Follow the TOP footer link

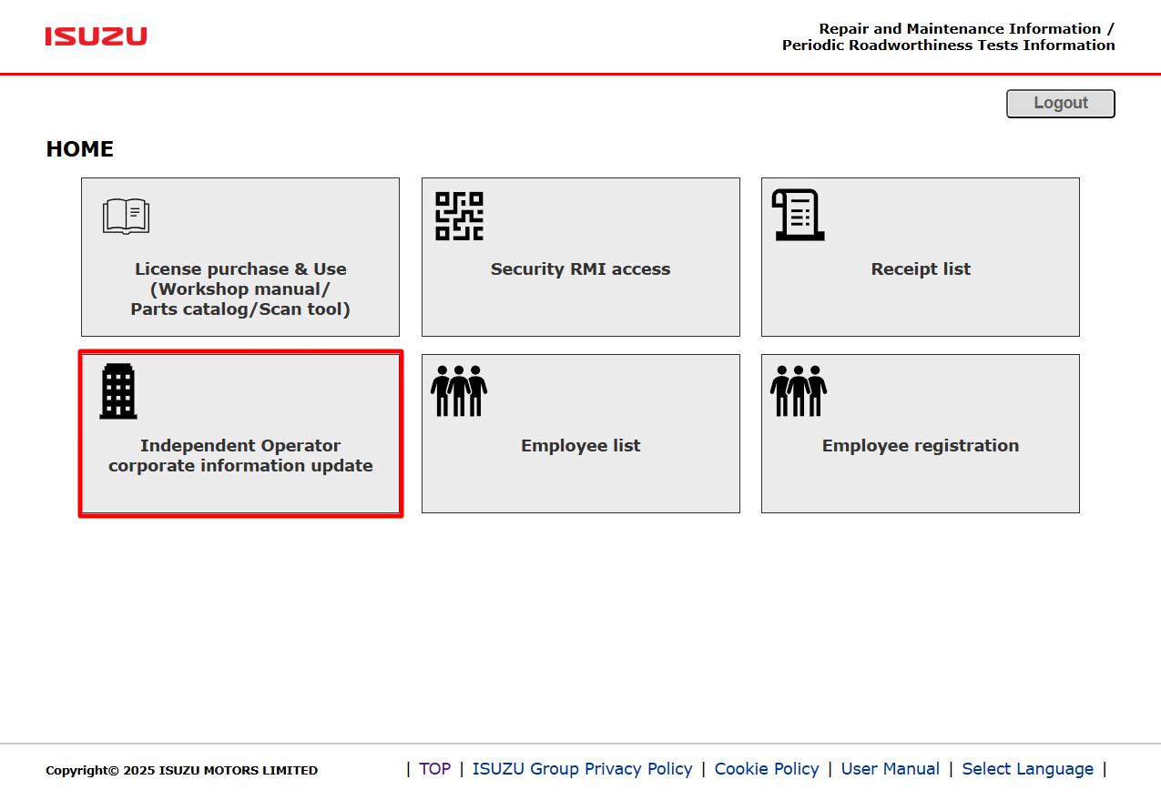pos(434,769)
